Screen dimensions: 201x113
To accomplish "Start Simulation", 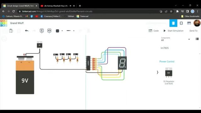I will [x=173, y=31].
